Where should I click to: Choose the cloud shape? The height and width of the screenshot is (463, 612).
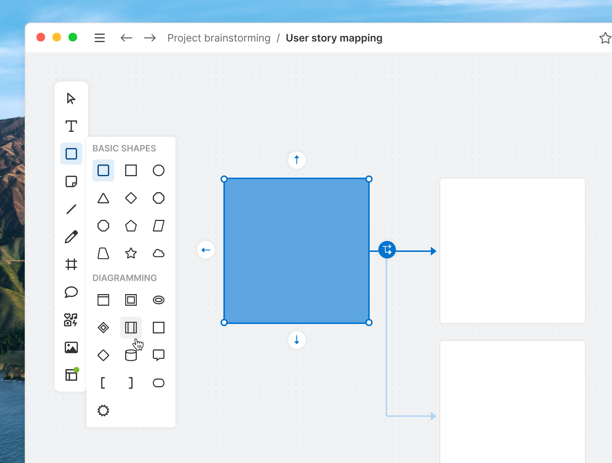pyautogui.click(x=159, y=253)
